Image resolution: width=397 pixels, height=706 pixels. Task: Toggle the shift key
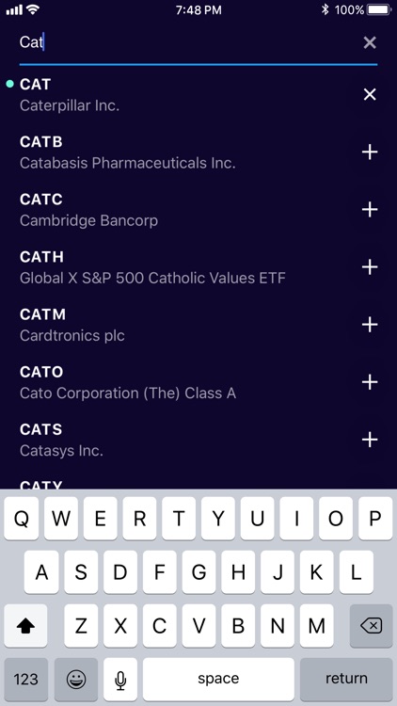tap(25, 626)
